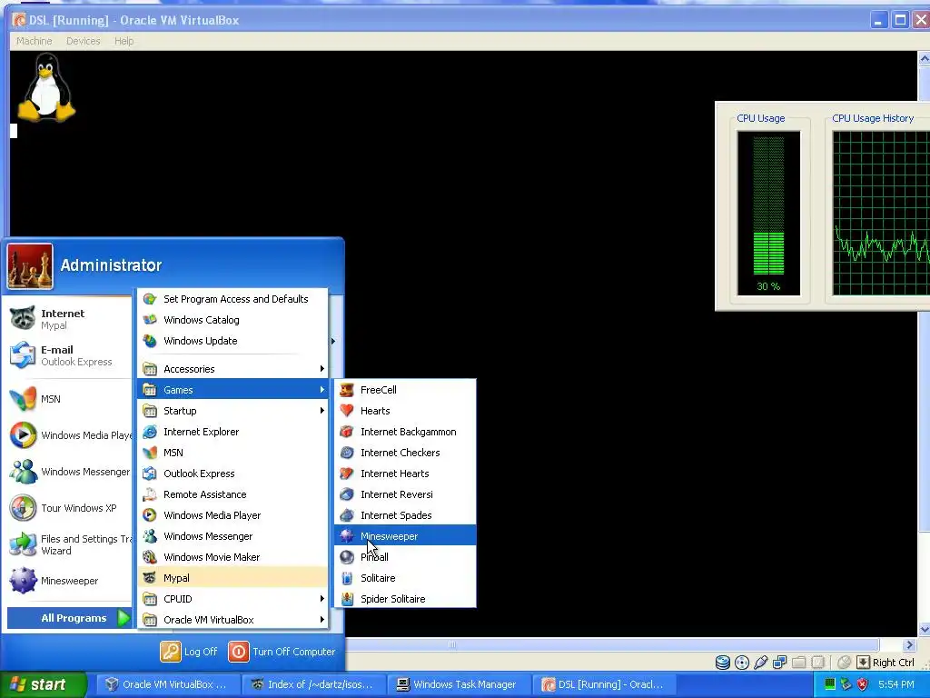Screen dimensions: 930x698
Task: Click the Windows Catalog icon
Action: tap(150, 320)
